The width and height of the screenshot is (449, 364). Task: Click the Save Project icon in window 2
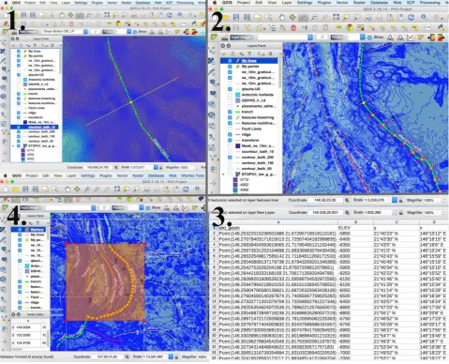pyautogui.click(x=236, y=17)
